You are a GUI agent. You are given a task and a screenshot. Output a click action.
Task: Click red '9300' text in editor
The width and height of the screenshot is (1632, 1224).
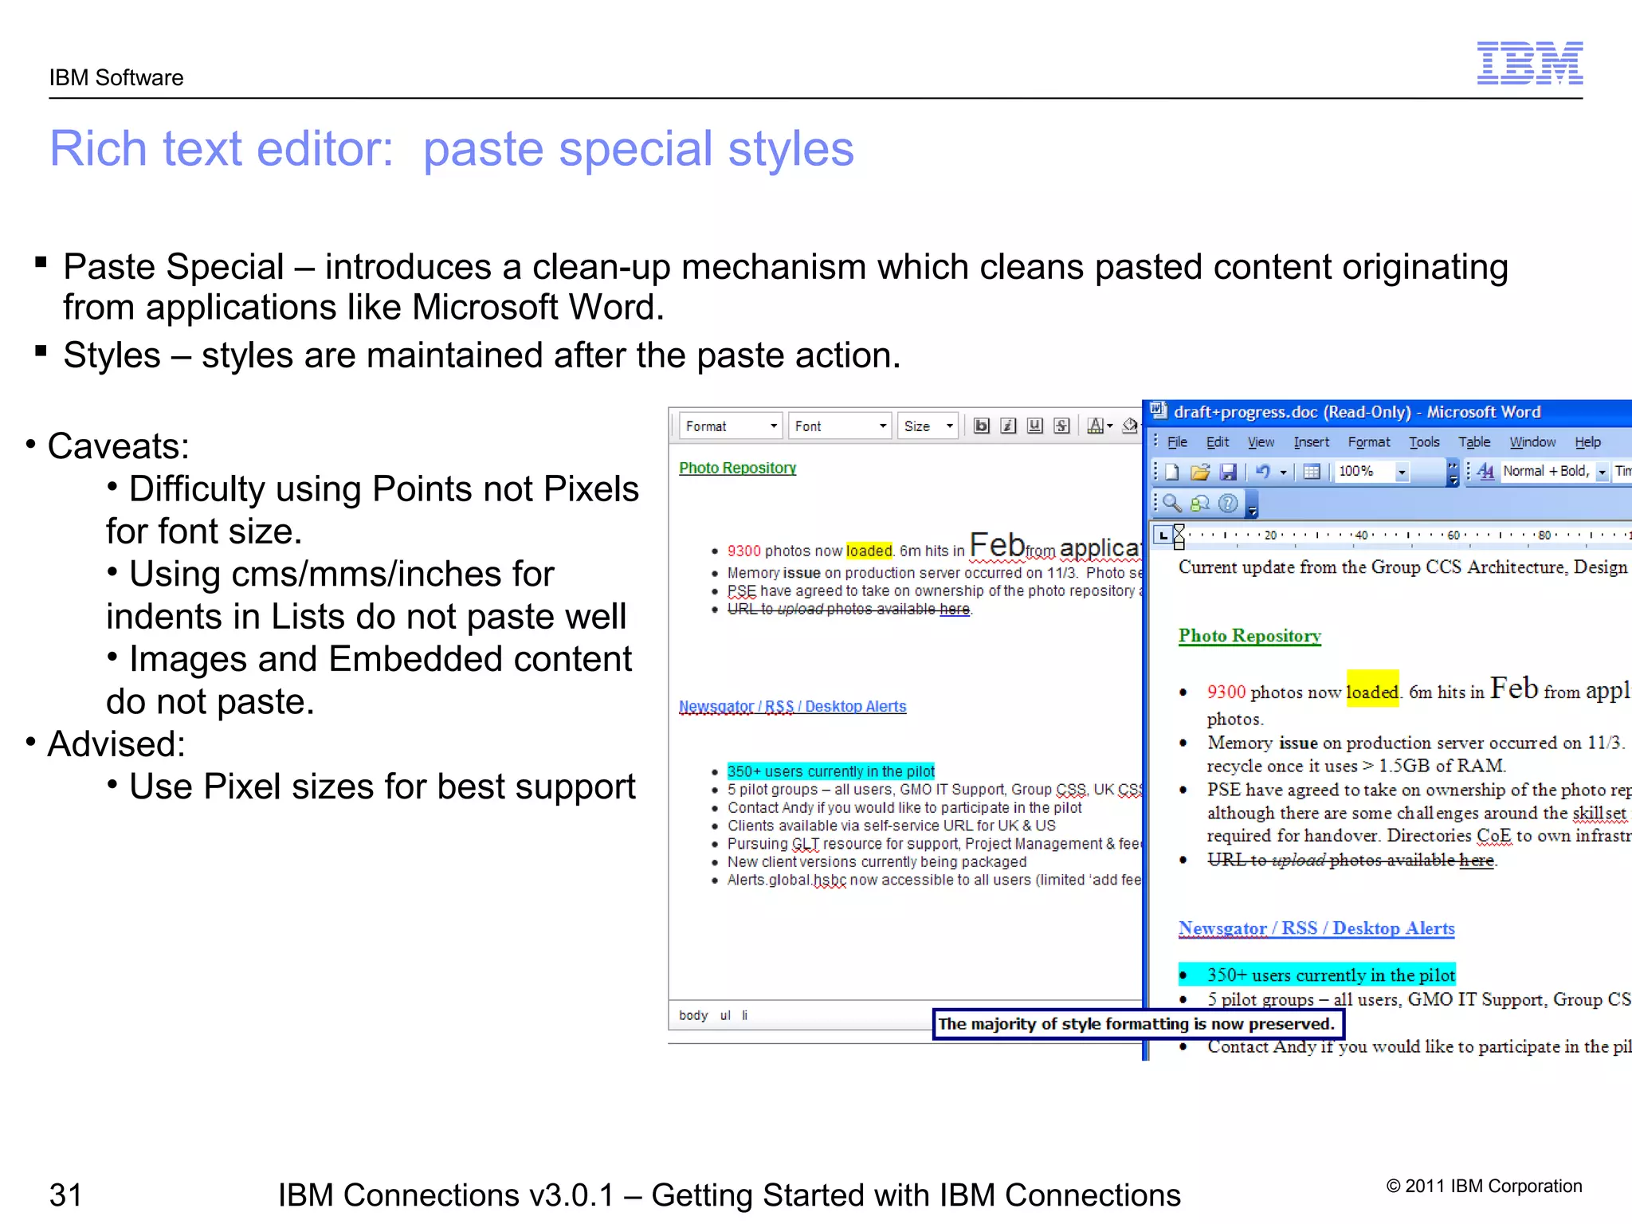[744, 551]
